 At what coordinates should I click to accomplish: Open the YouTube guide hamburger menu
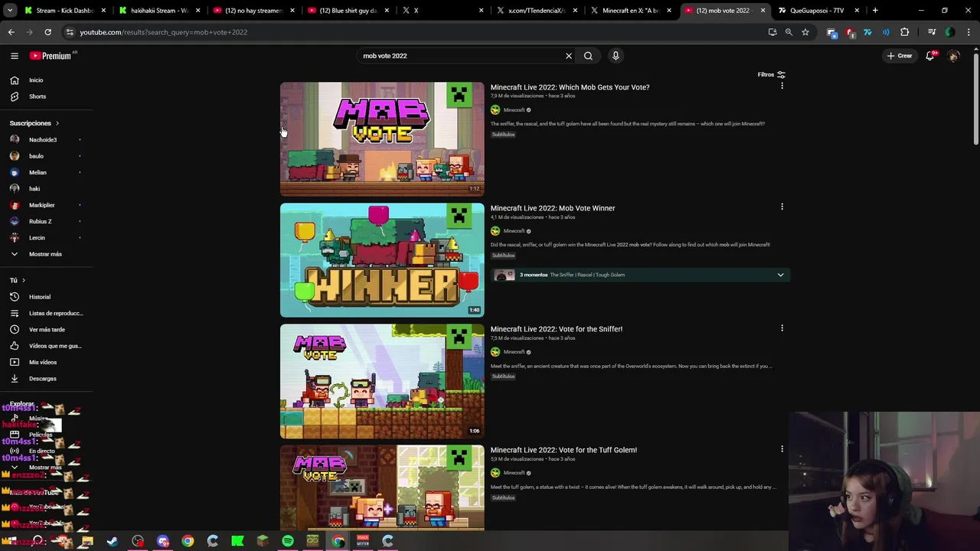14,56
